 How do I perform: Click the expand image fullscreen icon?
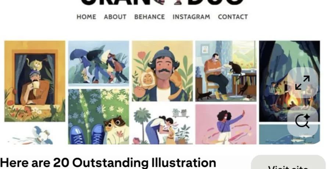pyautogui.click(x=303, y=83)
